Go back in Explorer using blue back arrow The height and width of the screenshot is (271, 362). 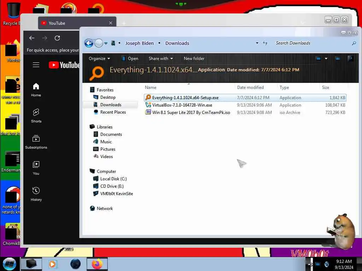pyautogui.click(x=89, y=43)
